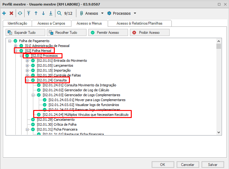Select the Acesso a Menus tab
This screenshot has height=169, width=229.
click(89, 23)
